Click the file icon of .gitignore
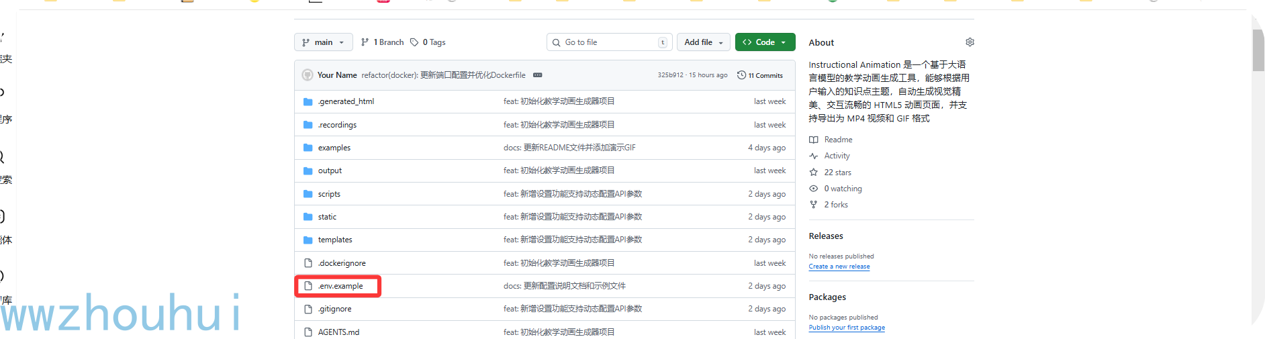1265x339 pixels. (308, 309)
